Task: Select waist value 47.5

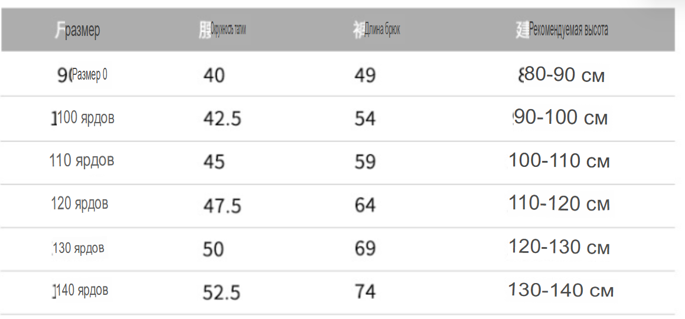Action: (222, 206)
